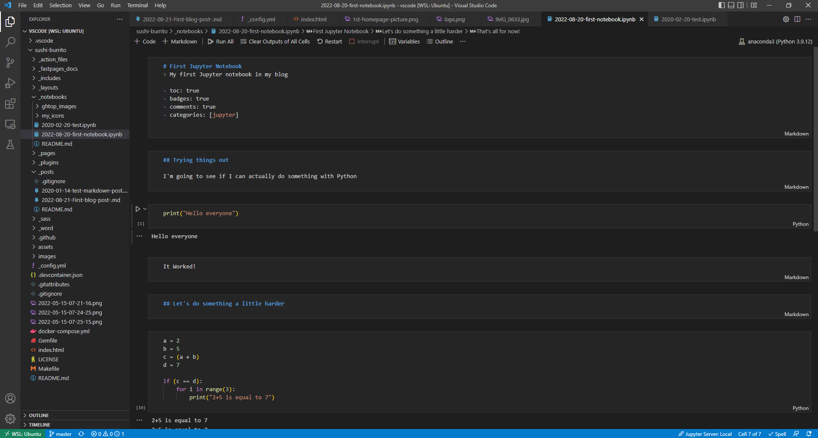Open the File menu

click(23, 5)
